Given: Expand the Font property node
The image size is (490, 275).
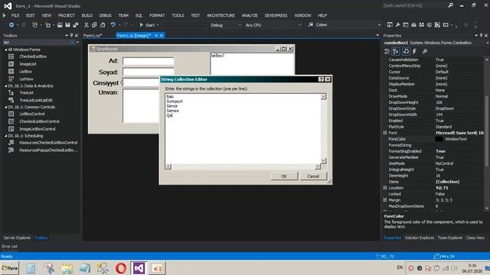Looking at the screenshot, I should coord(385,133).
